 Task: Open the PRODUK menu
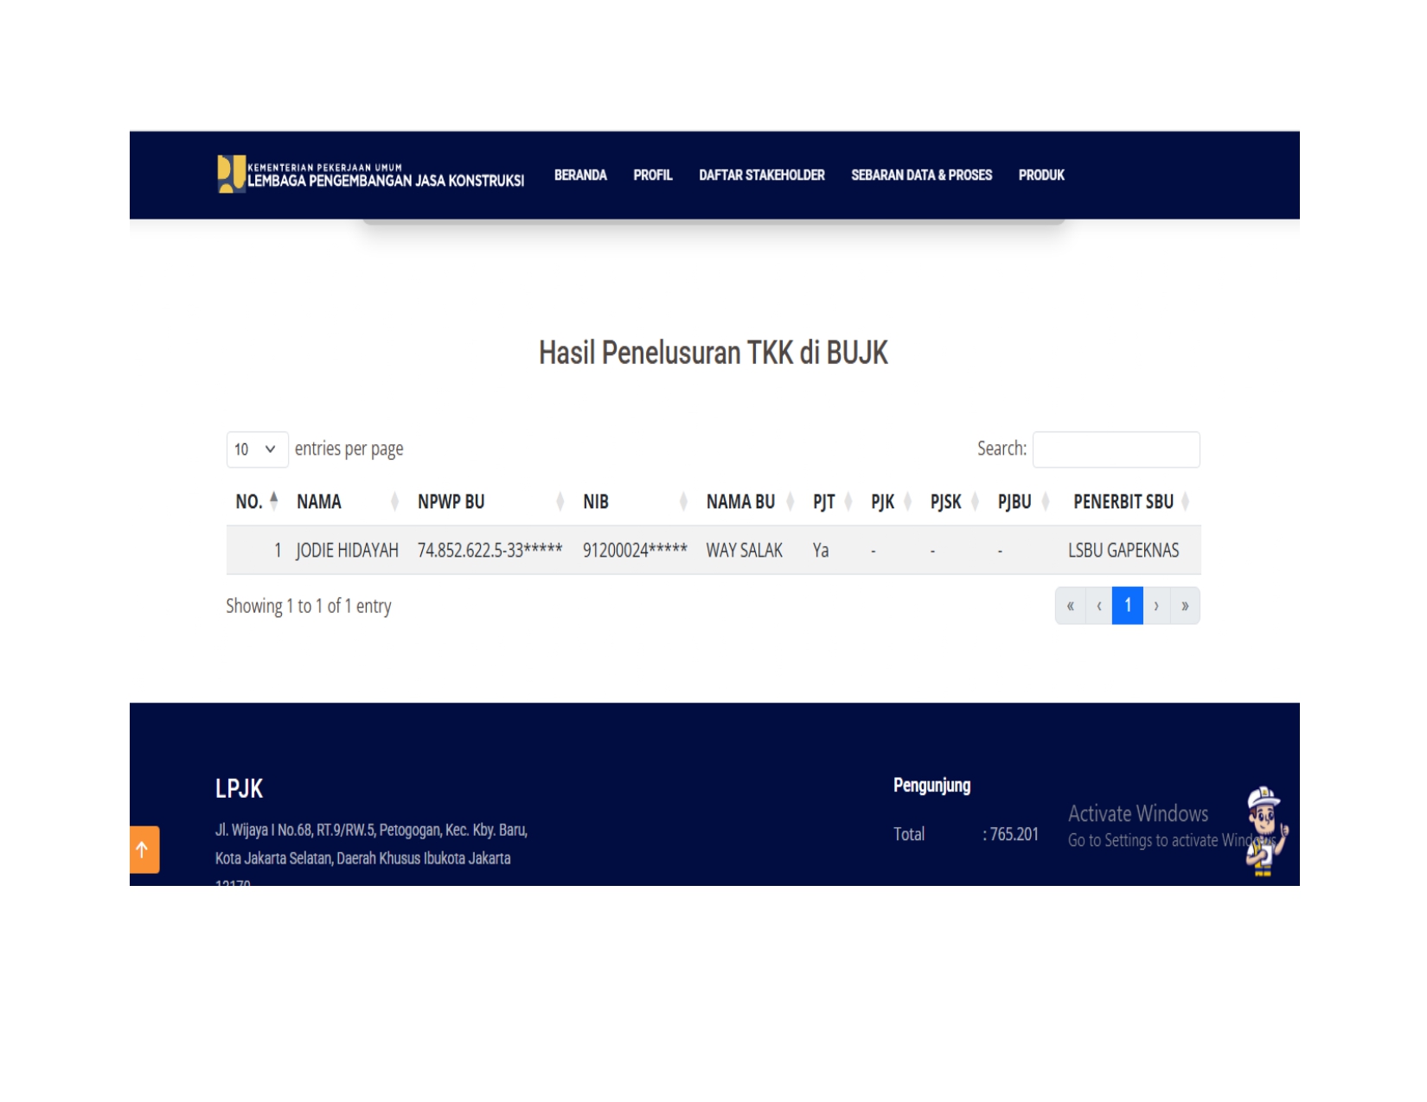1040,175
